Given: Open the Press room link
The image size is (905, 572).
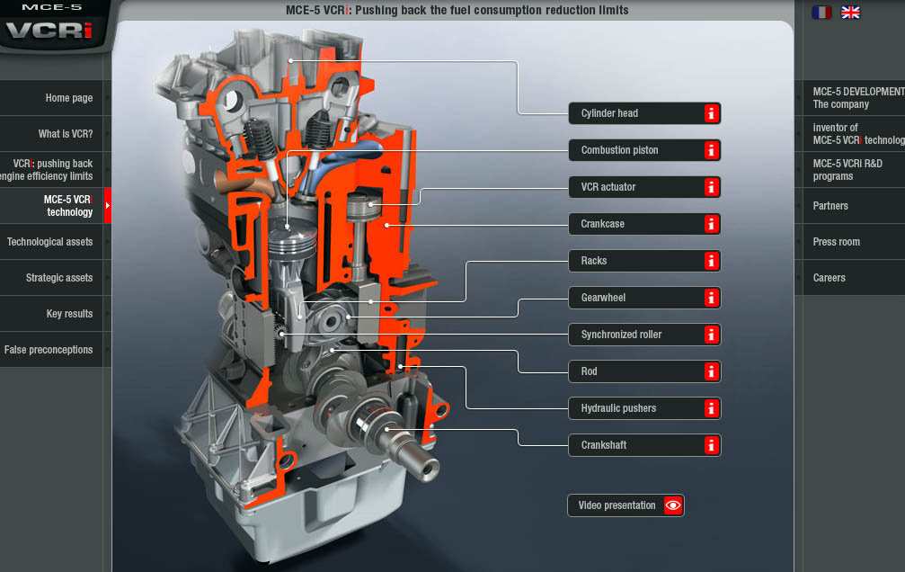Looking at the screenshot, I should point(836,242).
